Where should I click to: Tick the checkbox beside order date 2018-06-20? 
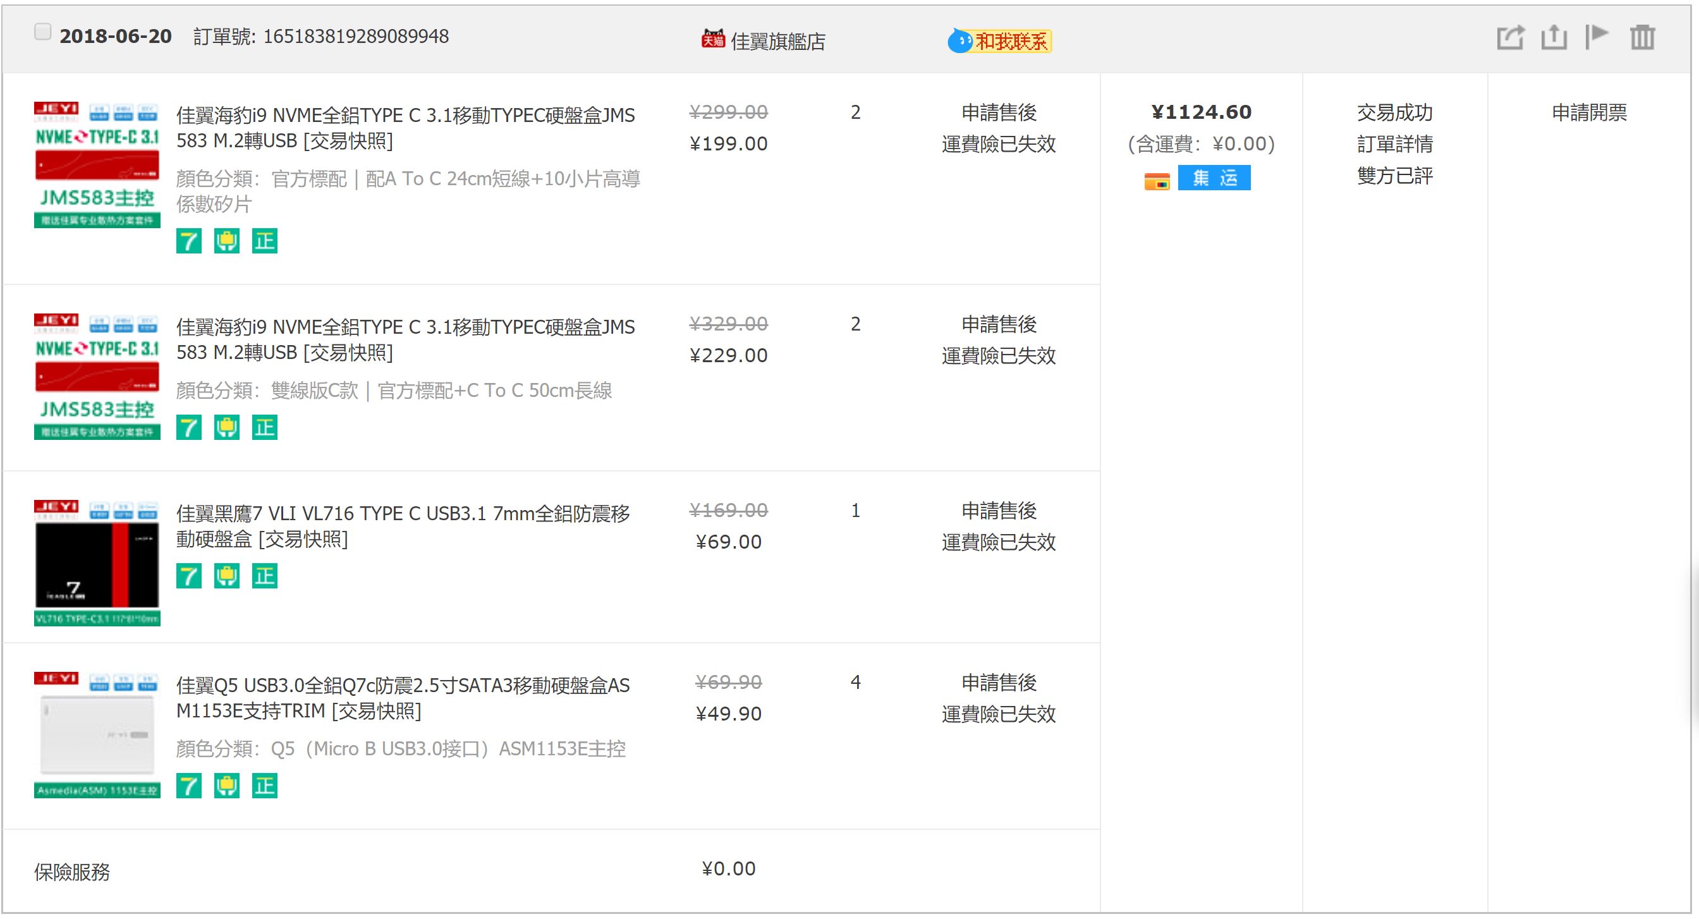click(42, 32)
